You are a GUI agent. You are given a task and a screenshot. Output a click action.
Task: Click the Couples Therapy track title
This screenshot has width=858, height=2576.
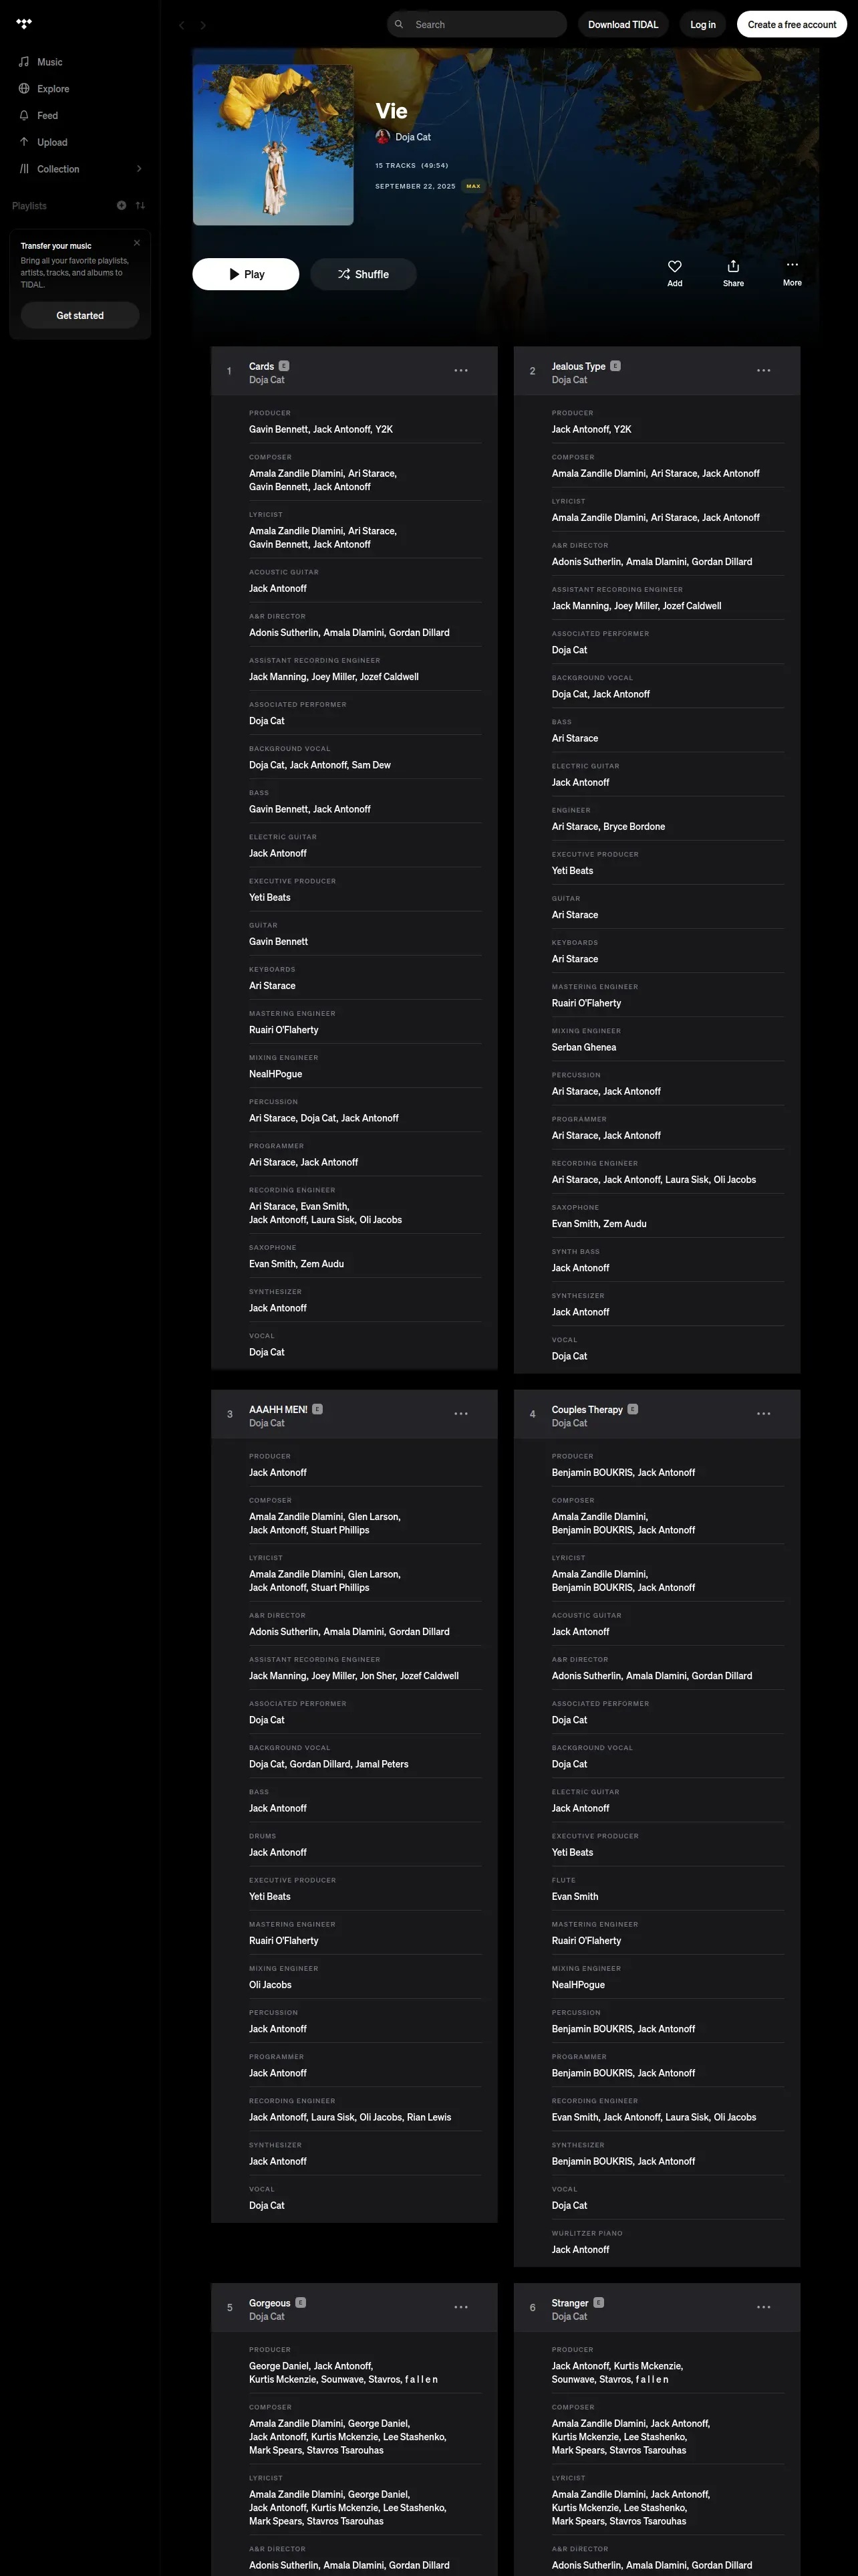click(587, 1409)
